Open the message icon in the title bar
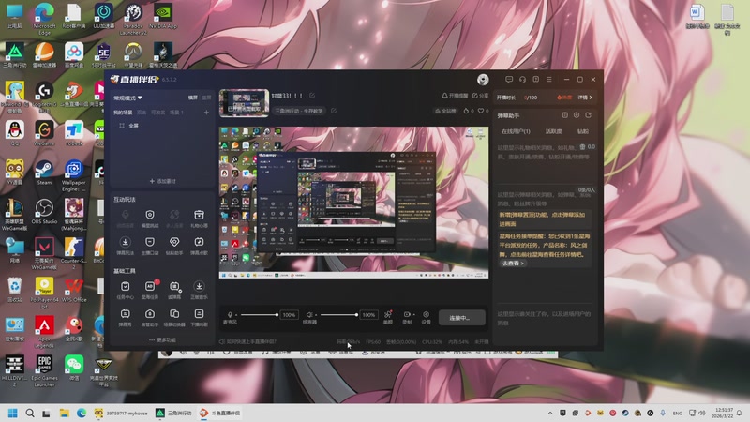Image resolution: width=750 pixels, height=422 pixels. pos(509,80)
